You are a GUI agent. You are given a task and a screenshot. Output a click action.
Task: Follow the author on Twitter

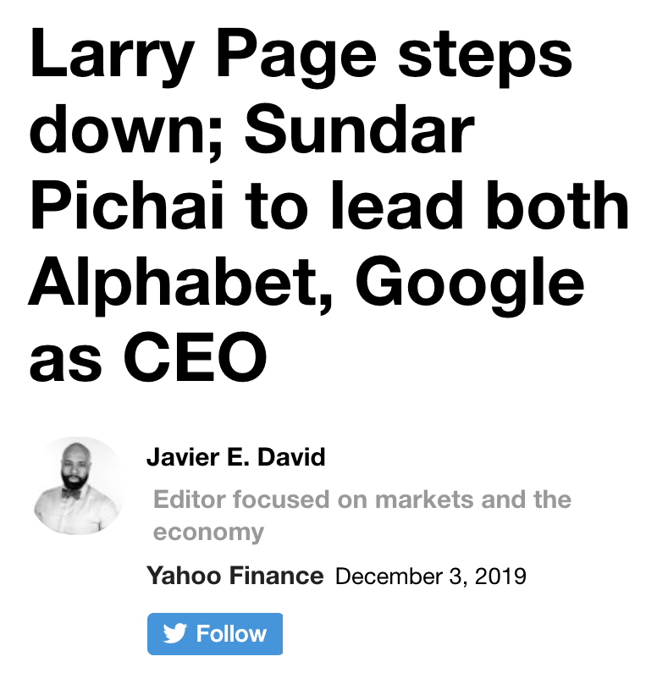coord(215,633)
